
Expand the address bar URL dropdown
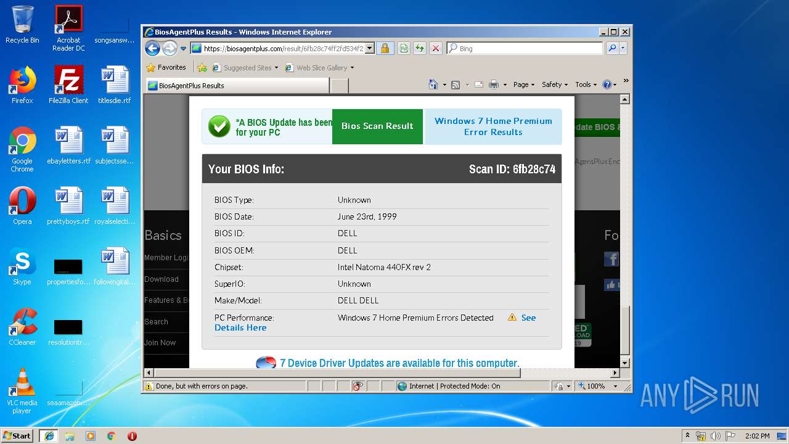370,48
